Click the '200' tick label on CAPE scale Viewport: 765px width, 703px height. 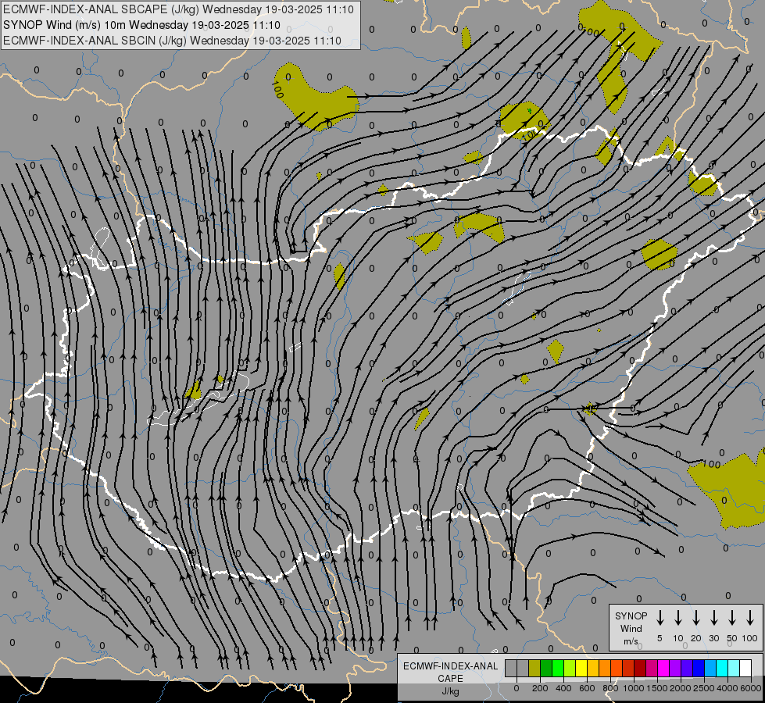(x=540, y=688)
